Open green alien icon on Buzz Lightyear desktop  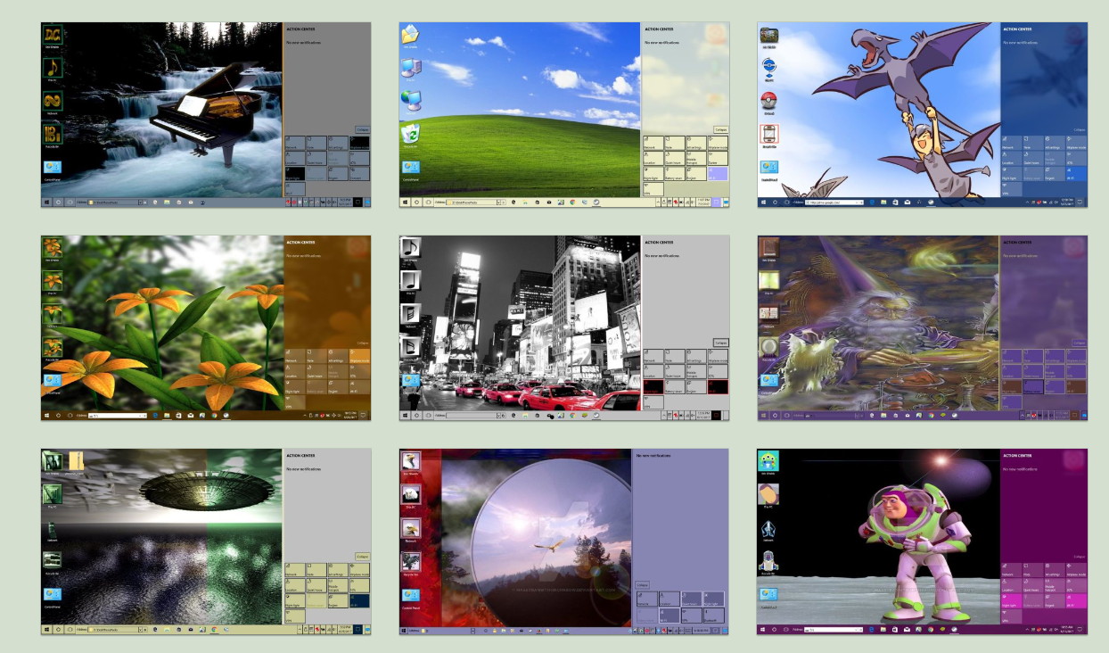(769, 460)
